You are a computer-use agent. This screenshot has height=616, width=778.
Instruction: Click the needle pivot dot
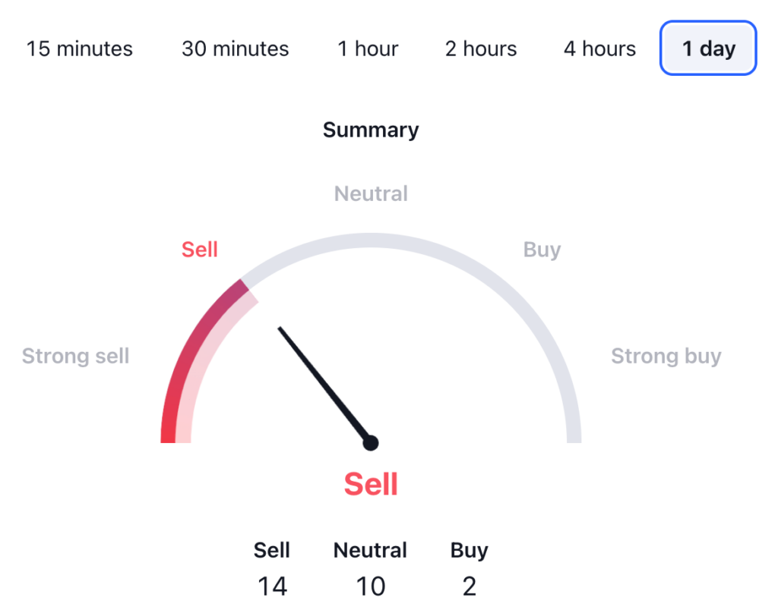[370, 443]
